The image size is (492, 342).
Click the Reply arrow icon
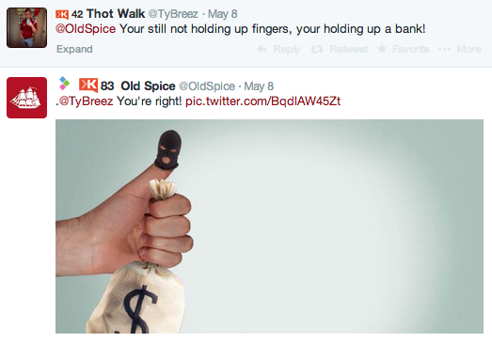[262, 49]
